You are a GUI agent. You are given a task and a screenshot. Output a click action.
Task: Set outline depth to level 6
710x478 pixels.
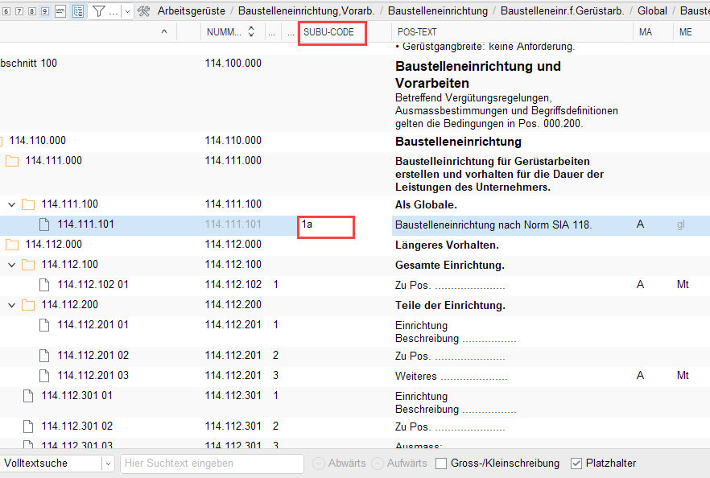[6, 11]
